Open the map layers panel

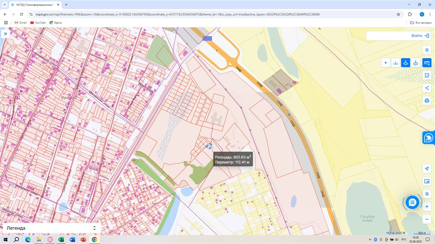[427, 50]
